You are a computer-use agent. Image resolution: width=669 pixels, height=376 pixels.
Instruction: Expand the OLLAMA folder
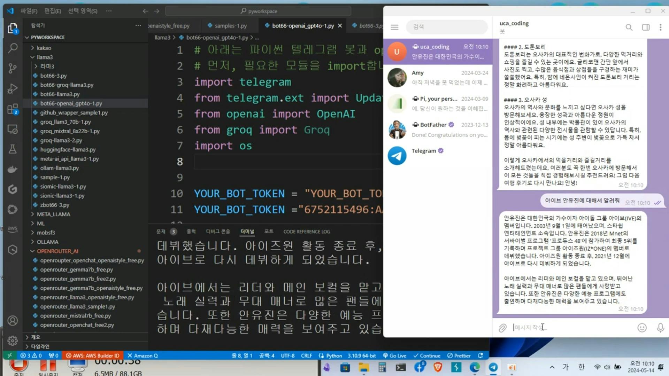click(x=47, y=242)
